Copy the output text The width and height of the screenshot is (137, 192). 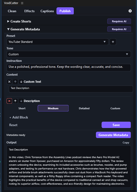coord(126,143)
